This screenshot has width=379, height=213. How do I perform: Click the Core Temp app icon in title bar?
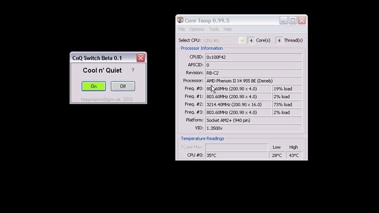(x=180, y=20)
